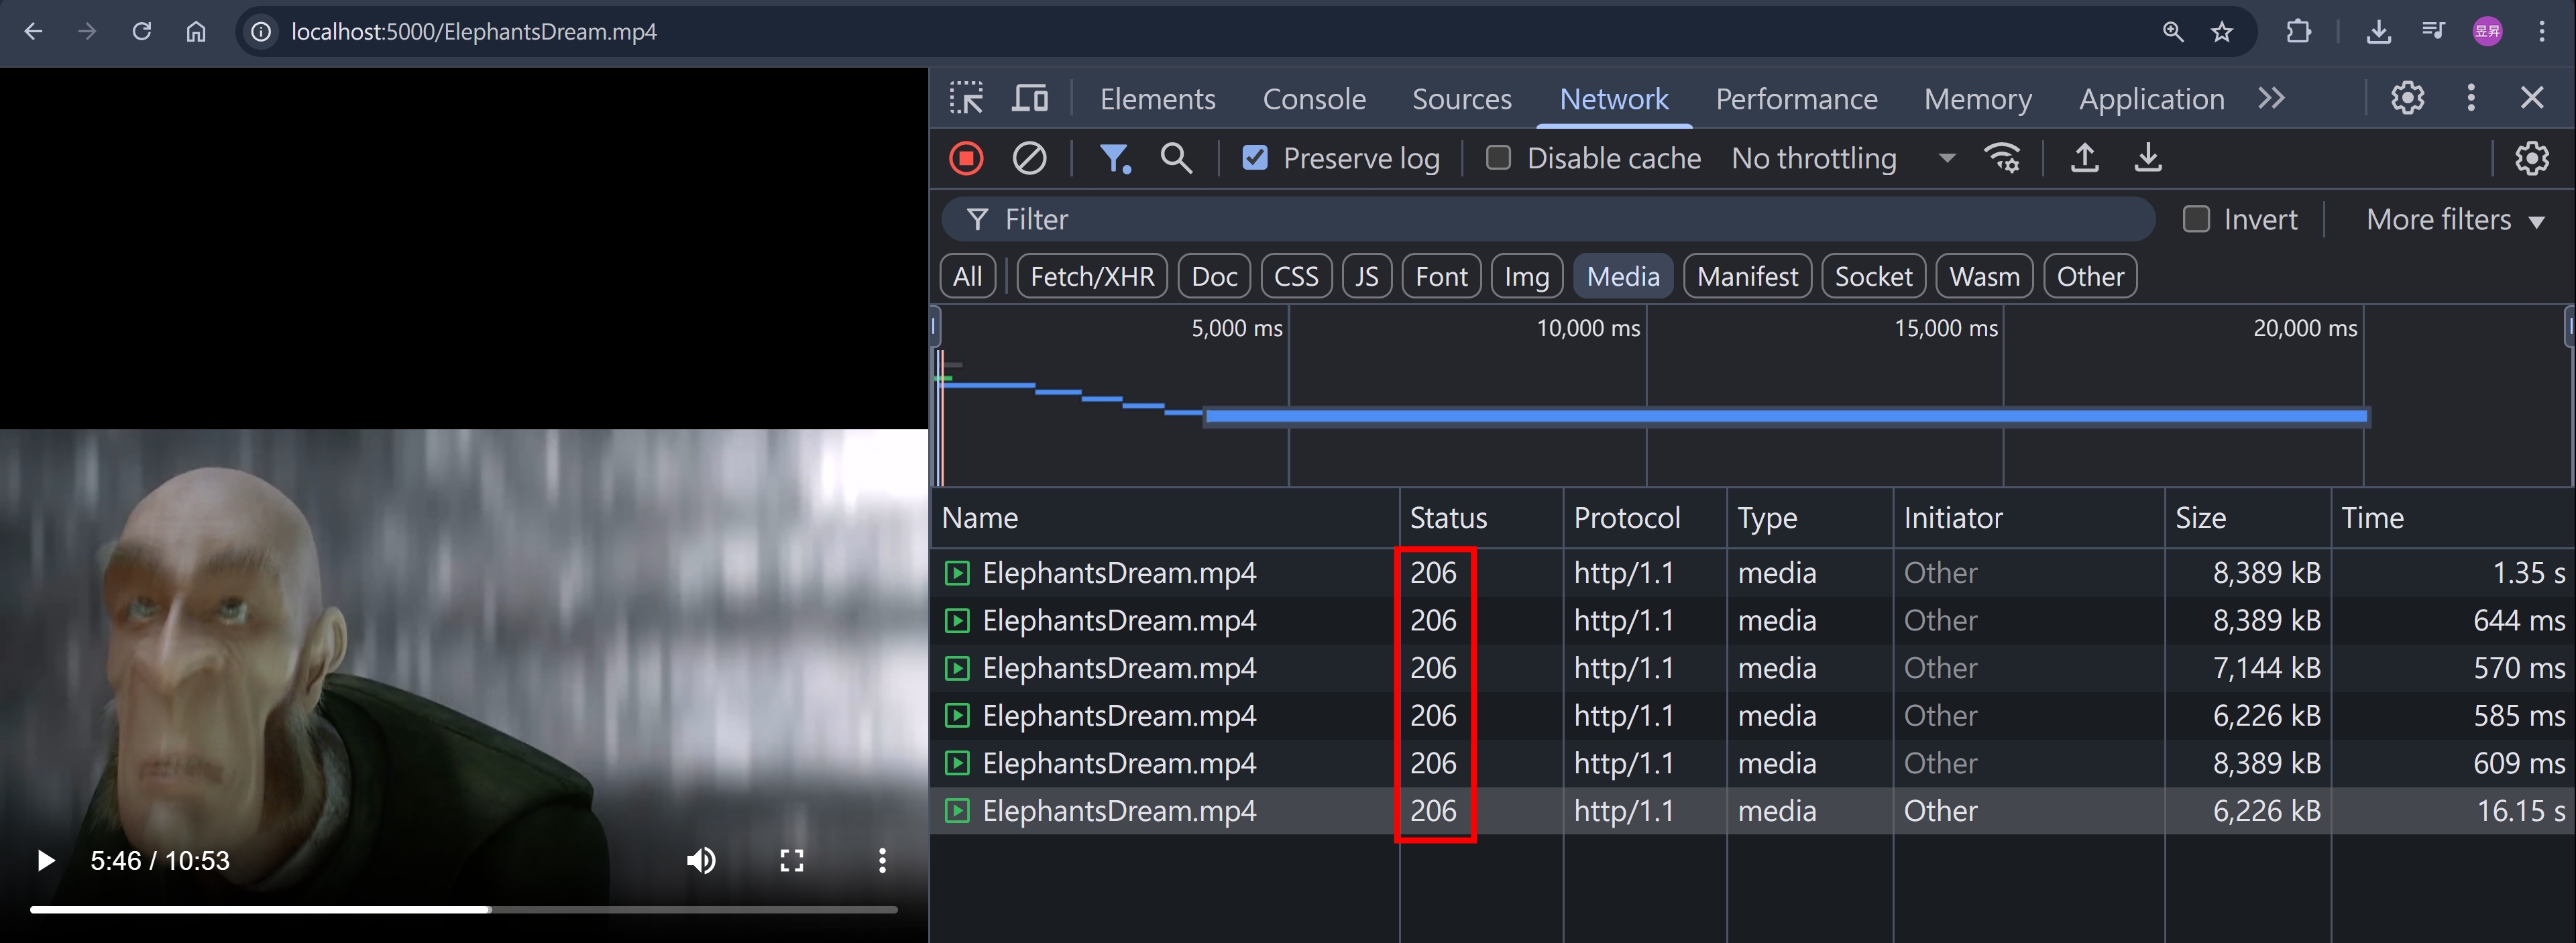This screenshot has width=2576, height=943.
Task: Clear the network log
Action: [x=1029, y=158]
